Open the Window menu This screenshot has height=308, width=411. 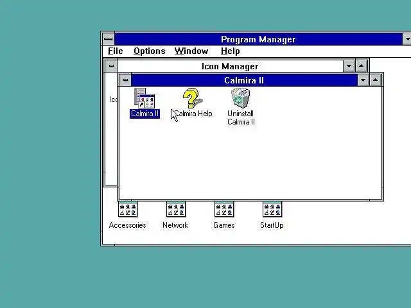[x=191, y=51]
